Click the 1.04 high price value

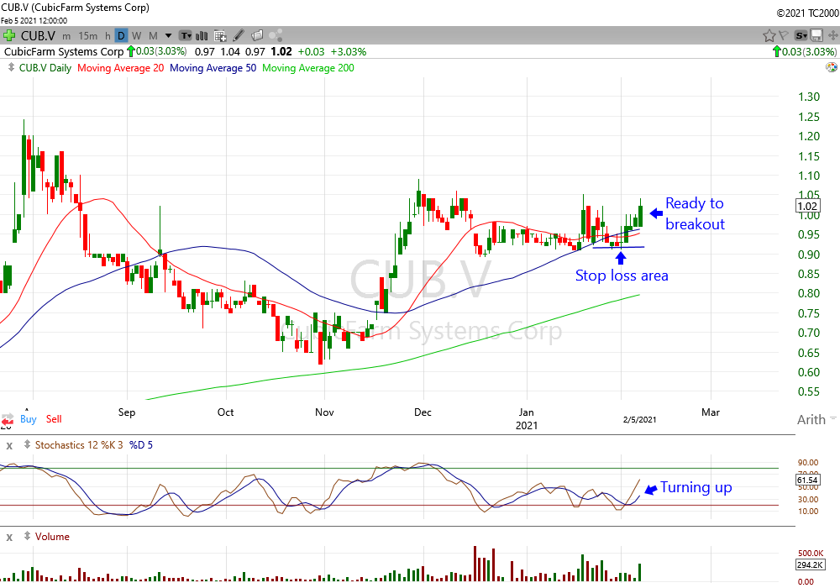point(230,52)
